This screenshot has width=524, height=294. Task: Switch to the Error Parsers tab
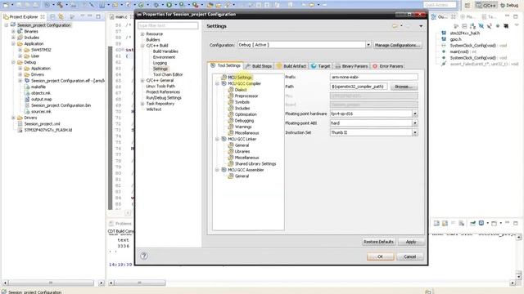[x=387, y=66]
